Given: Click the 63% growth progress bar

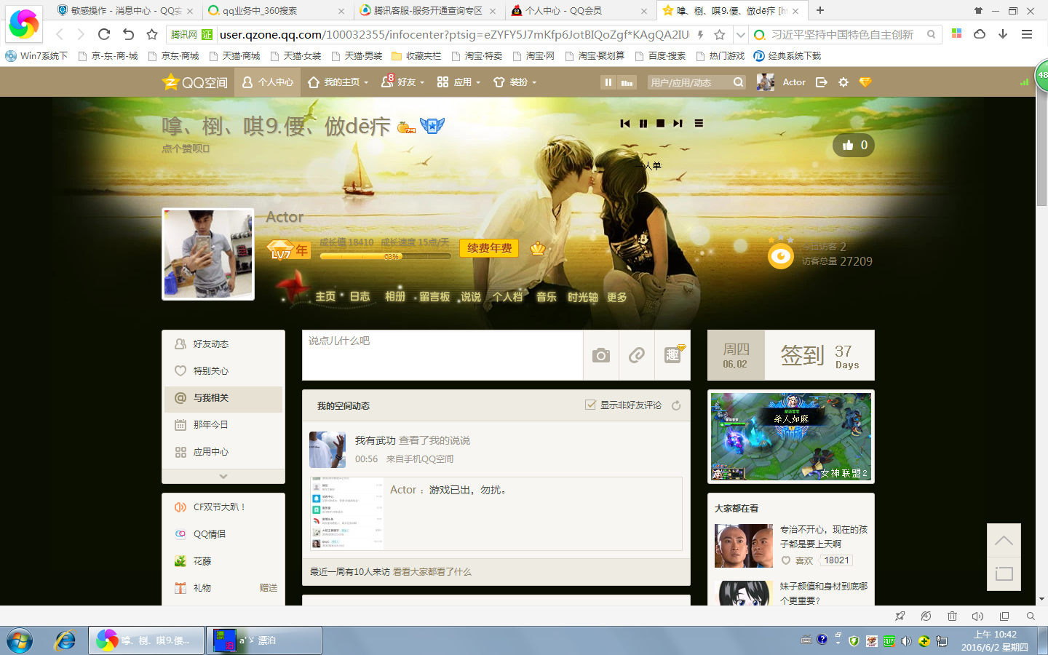Looking at the screenshot, I should click(385, 256).
